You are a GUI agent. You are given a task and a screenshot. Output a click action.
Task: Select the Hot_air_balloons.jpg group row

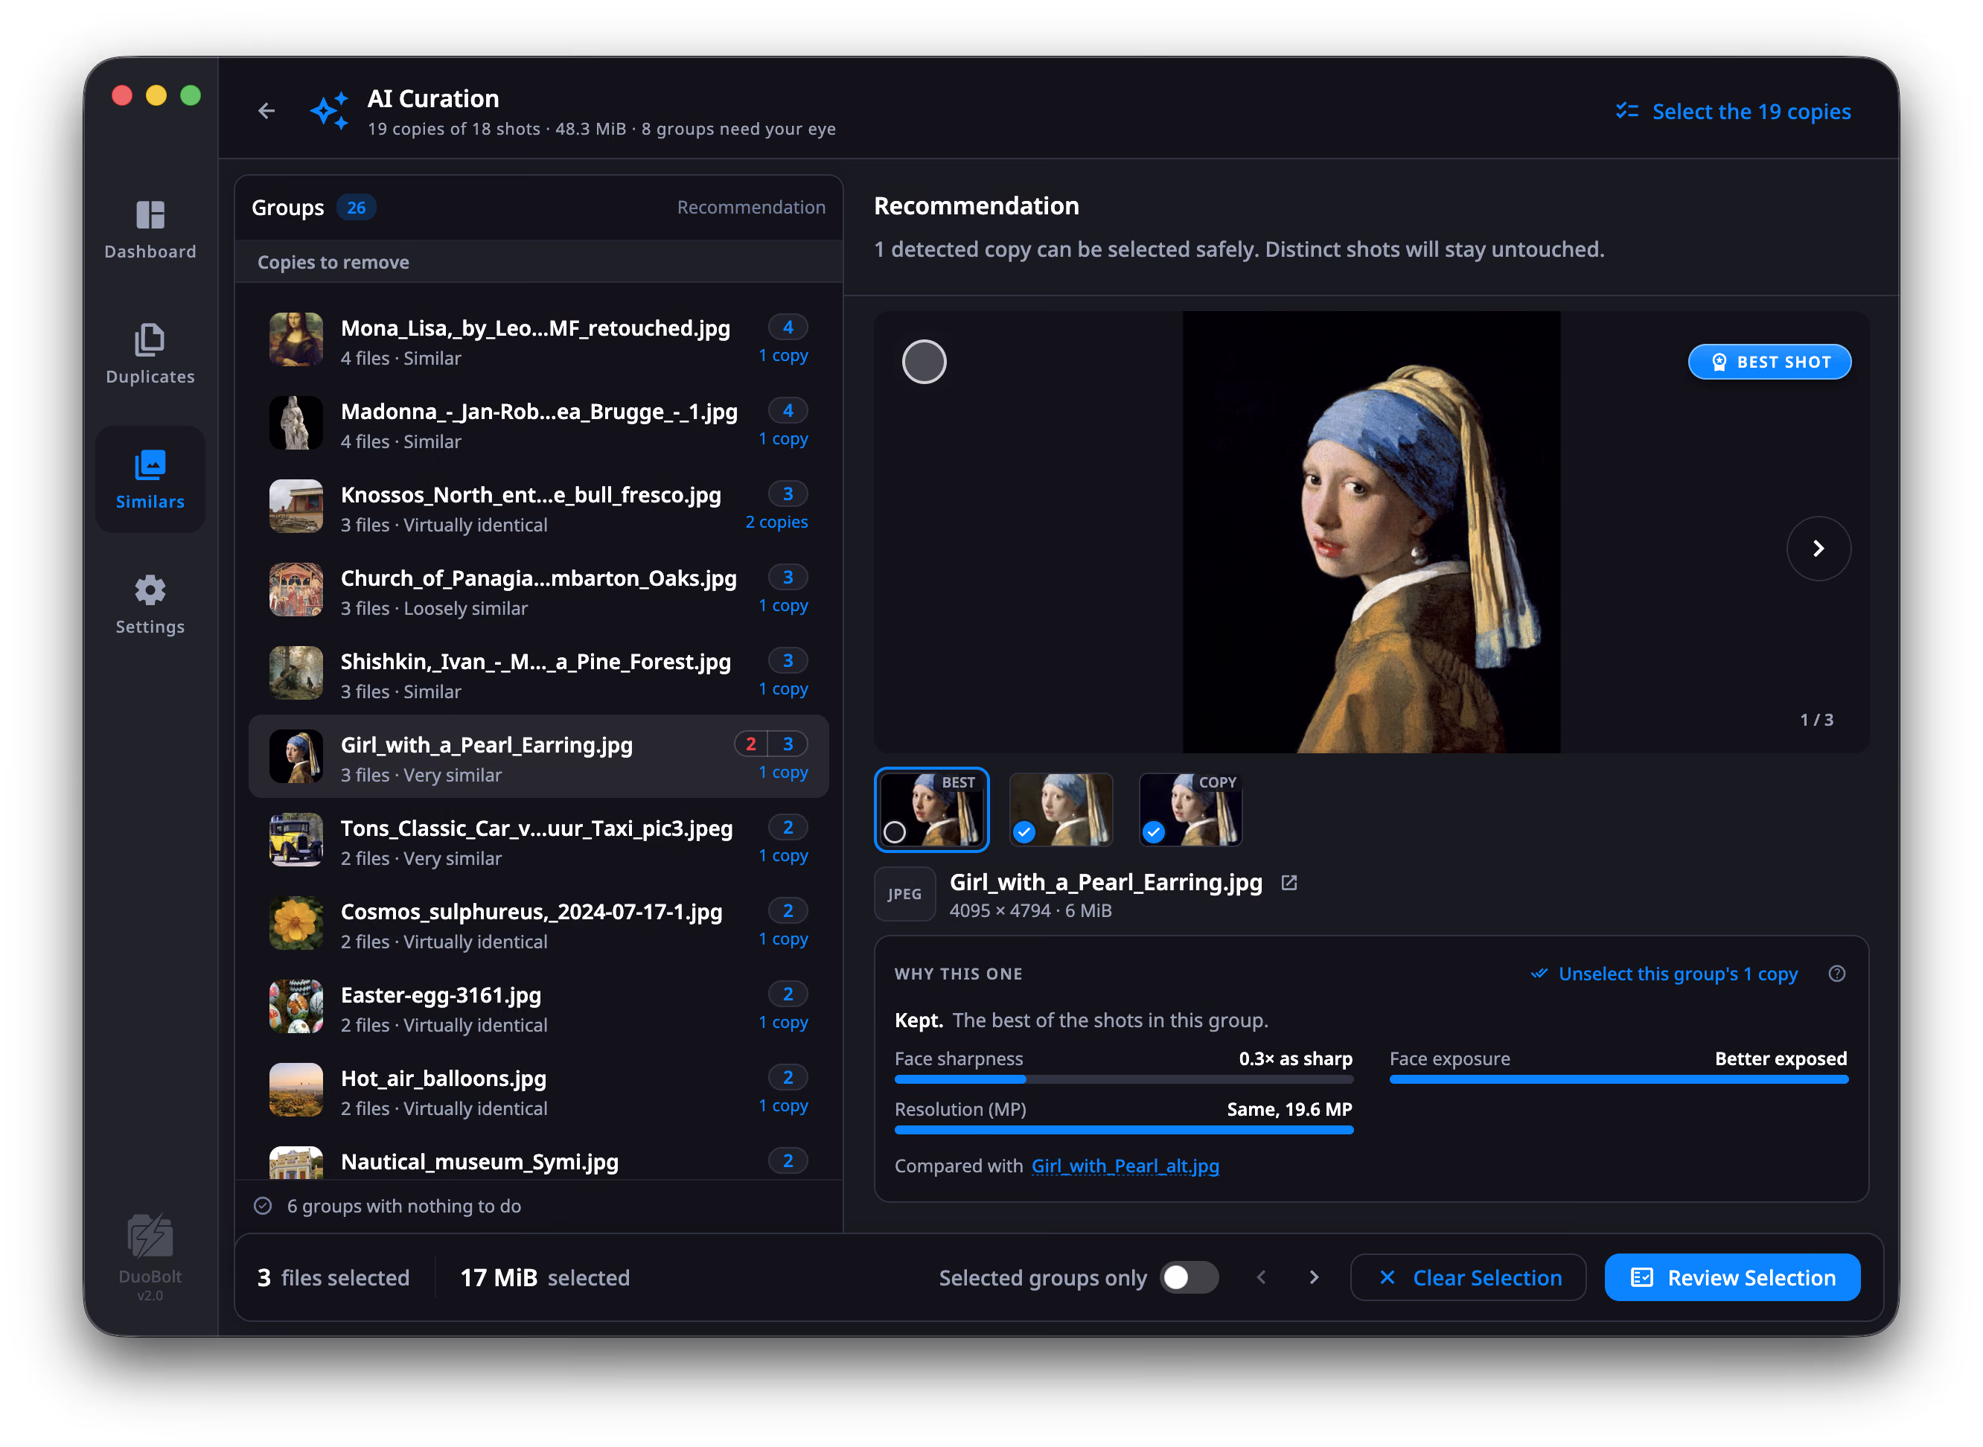[539, 1090]
